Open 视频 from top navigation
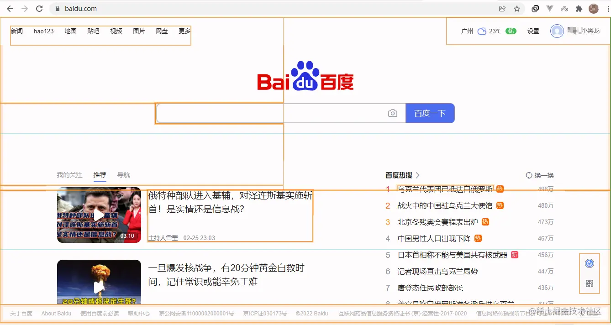The image size is (611, 325). pos(116,31)
